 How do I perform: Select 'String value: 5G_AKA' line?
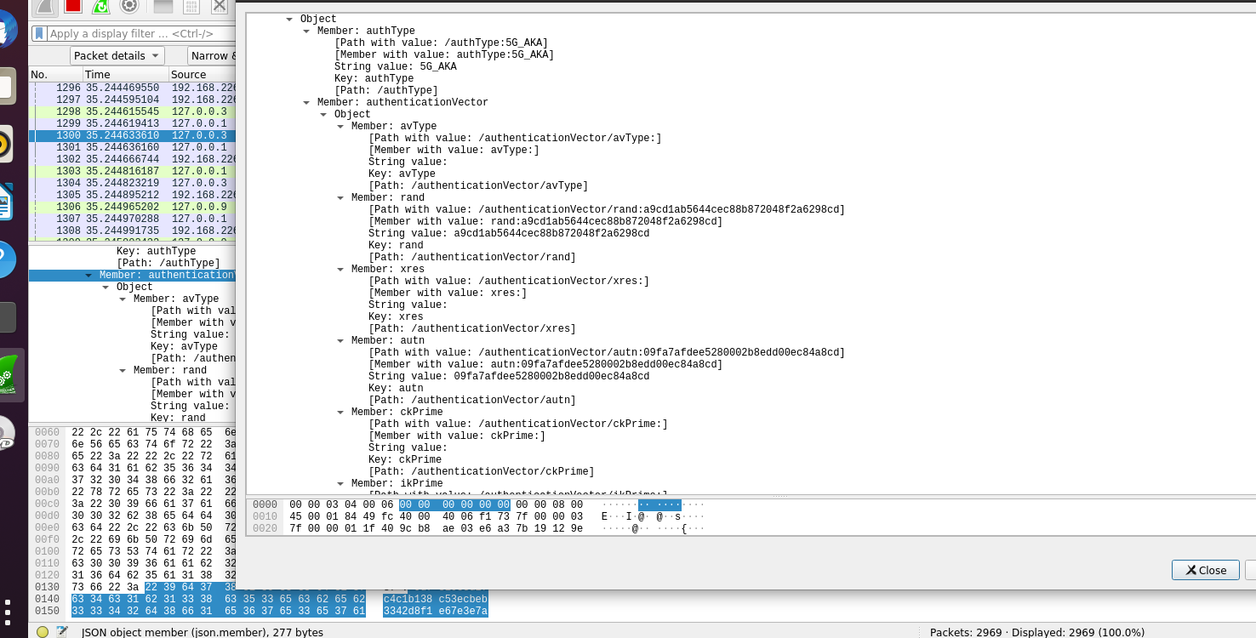tap(395, 66)
